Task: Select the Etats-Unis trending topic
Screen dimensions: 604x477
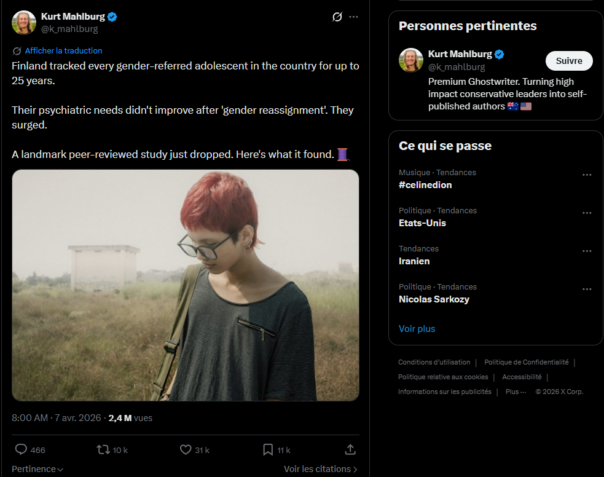Action: [422, 223]
